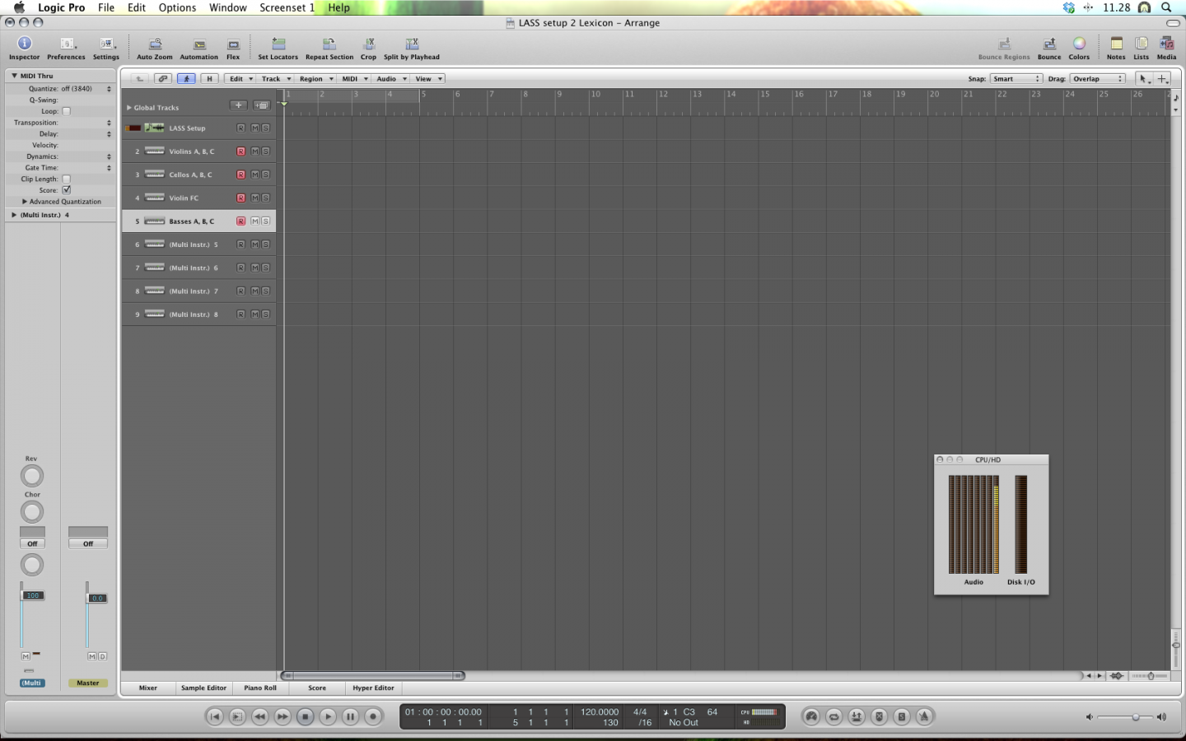Uncheck the Score checkbox
Viewport: 1186px width, 741px height.
click(67, 190)
